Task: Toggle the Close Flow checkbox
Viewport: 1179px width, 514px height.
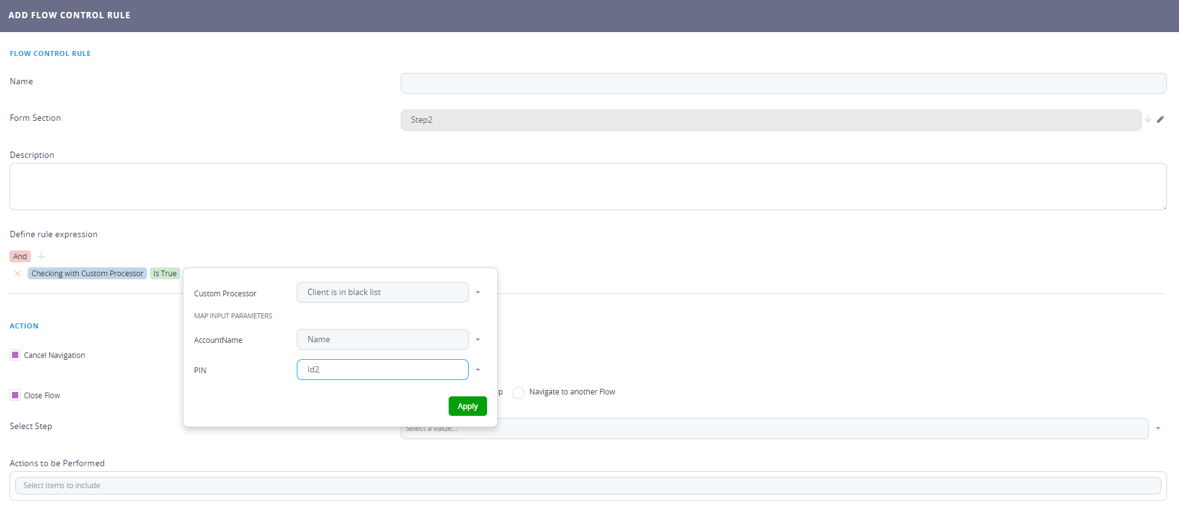Action: pyautogui.click(x=15, y=395)
